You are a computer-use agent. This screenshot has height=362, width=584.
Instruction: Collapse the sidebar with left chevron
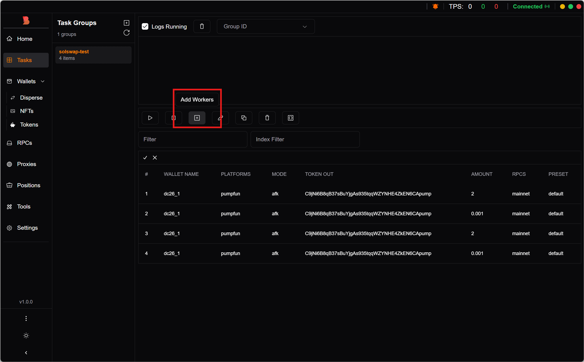point(26,353)
